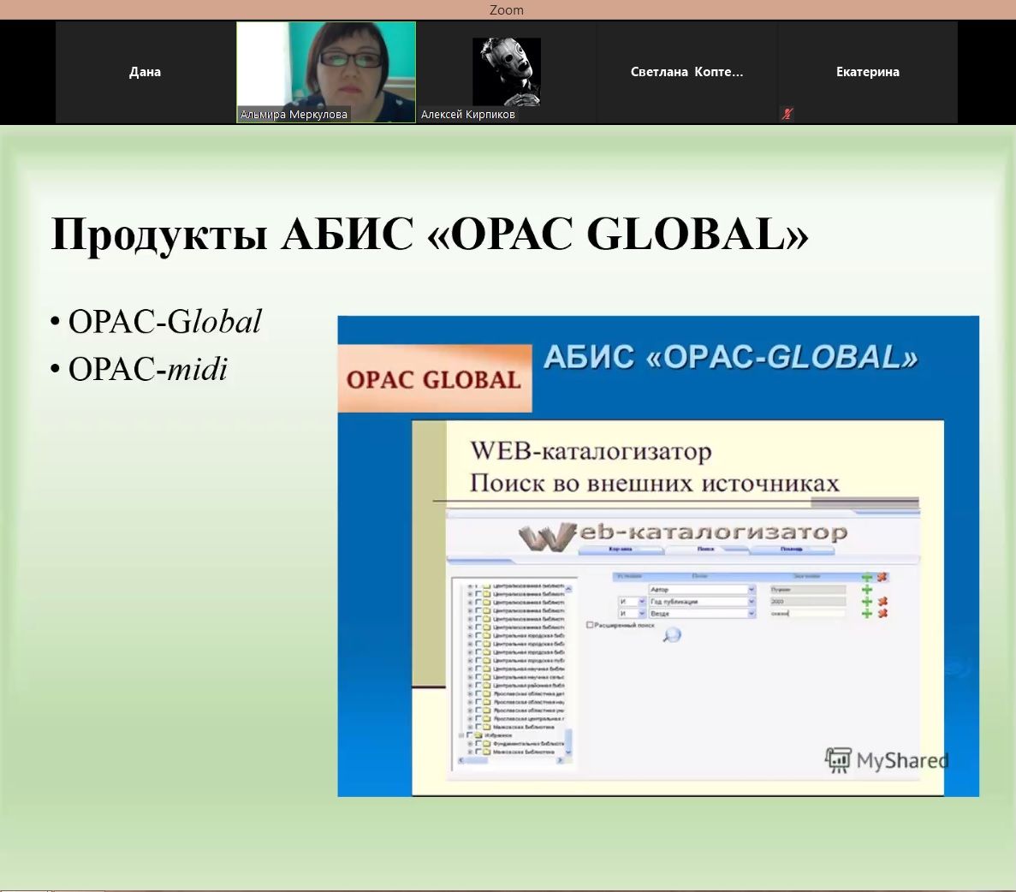The height and width of the screenshot is (892, 1016).
Task: Click the value field containing 2003
Action: pos(808,602)
